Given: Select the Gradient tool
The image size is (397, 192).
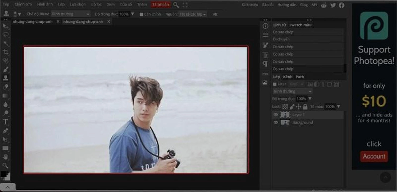Looking at the screenshot, I should (6, 96).
